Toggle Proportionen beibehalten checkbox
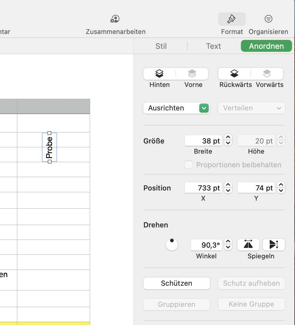This screenshot has width=295, height=325. click(189, 165)
